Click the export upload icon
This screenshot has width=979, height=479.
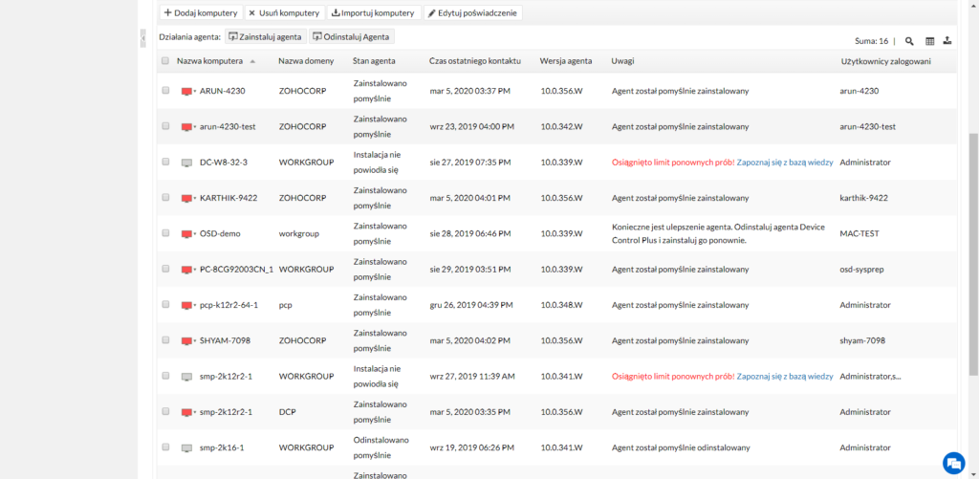click(x=946, y=41)
